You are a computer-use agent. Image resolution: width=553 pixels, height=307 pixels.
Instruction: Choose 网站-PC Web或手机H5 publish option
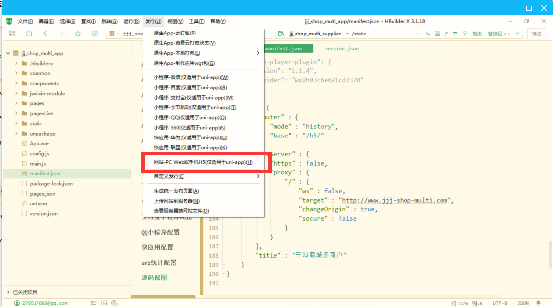tap(203, 162)
